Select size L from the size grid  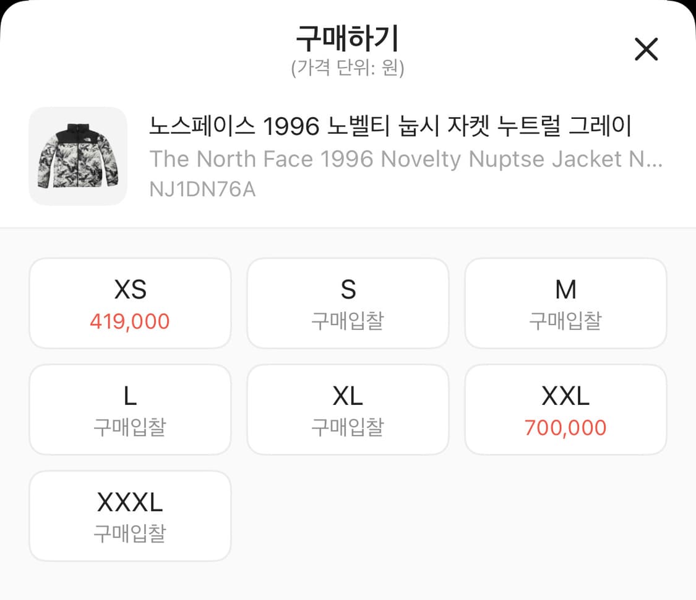point(130,409)
